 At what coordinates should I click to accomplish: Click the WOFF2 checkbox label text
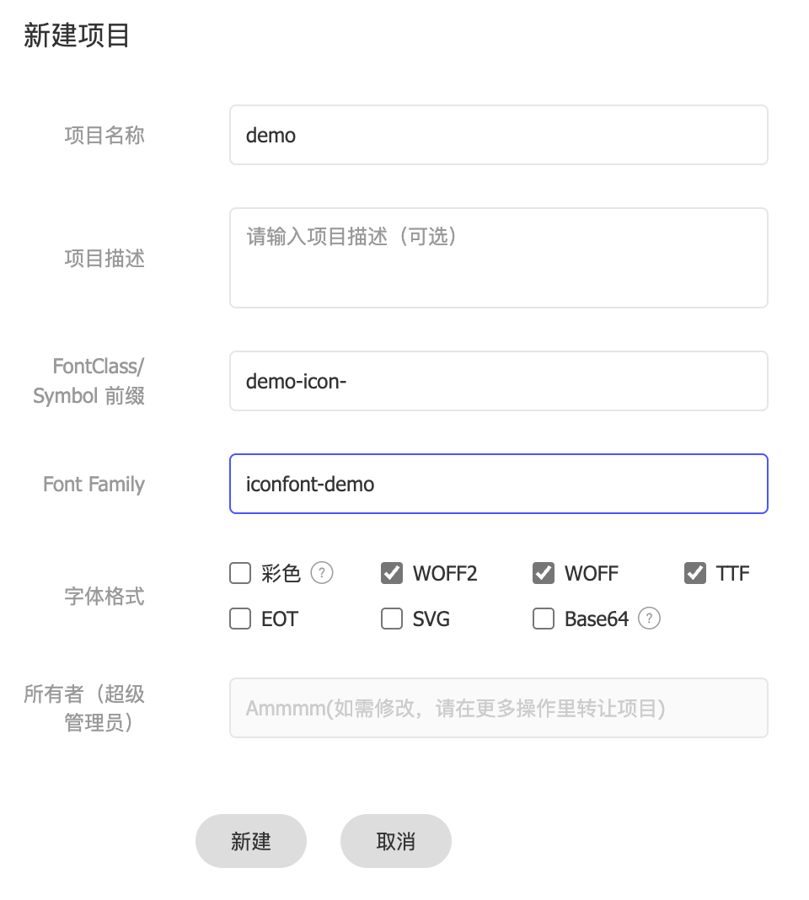(x=445, y=574)
